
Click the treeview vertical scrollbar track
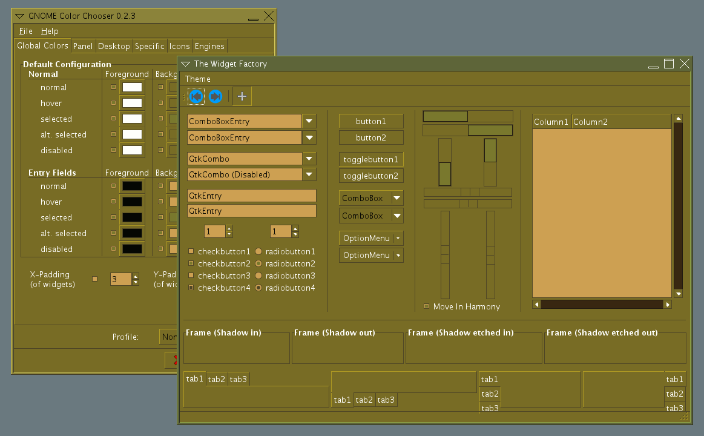click(x=679, y=206)
